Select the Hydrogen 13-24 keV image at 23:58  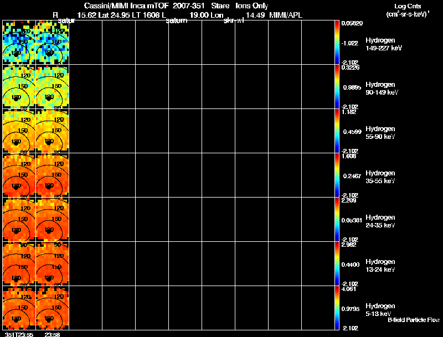52,263
